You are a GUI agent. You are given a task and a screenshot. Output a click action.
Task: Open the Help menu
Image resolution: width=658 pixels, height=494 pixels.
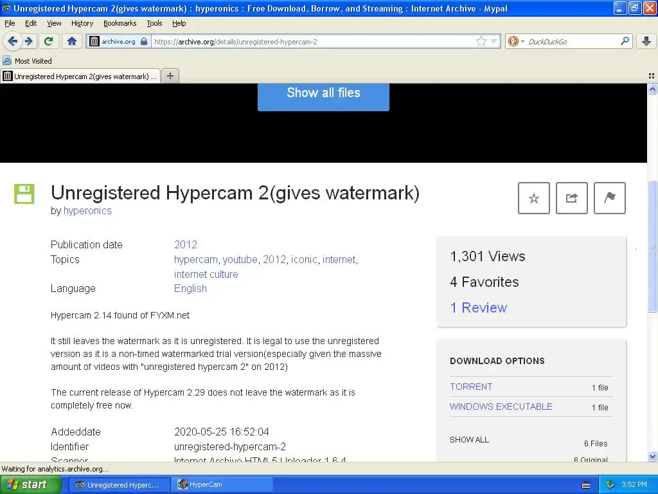(179, 23)
